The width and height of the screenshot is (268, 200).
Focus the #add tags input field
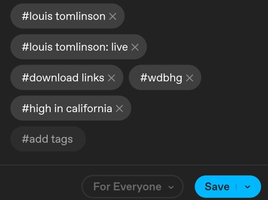pyautogui.click(x=48, y=139)
